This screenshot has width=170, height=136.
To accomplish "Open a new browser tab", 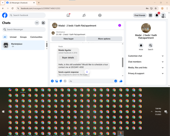I will coord(39,3).
